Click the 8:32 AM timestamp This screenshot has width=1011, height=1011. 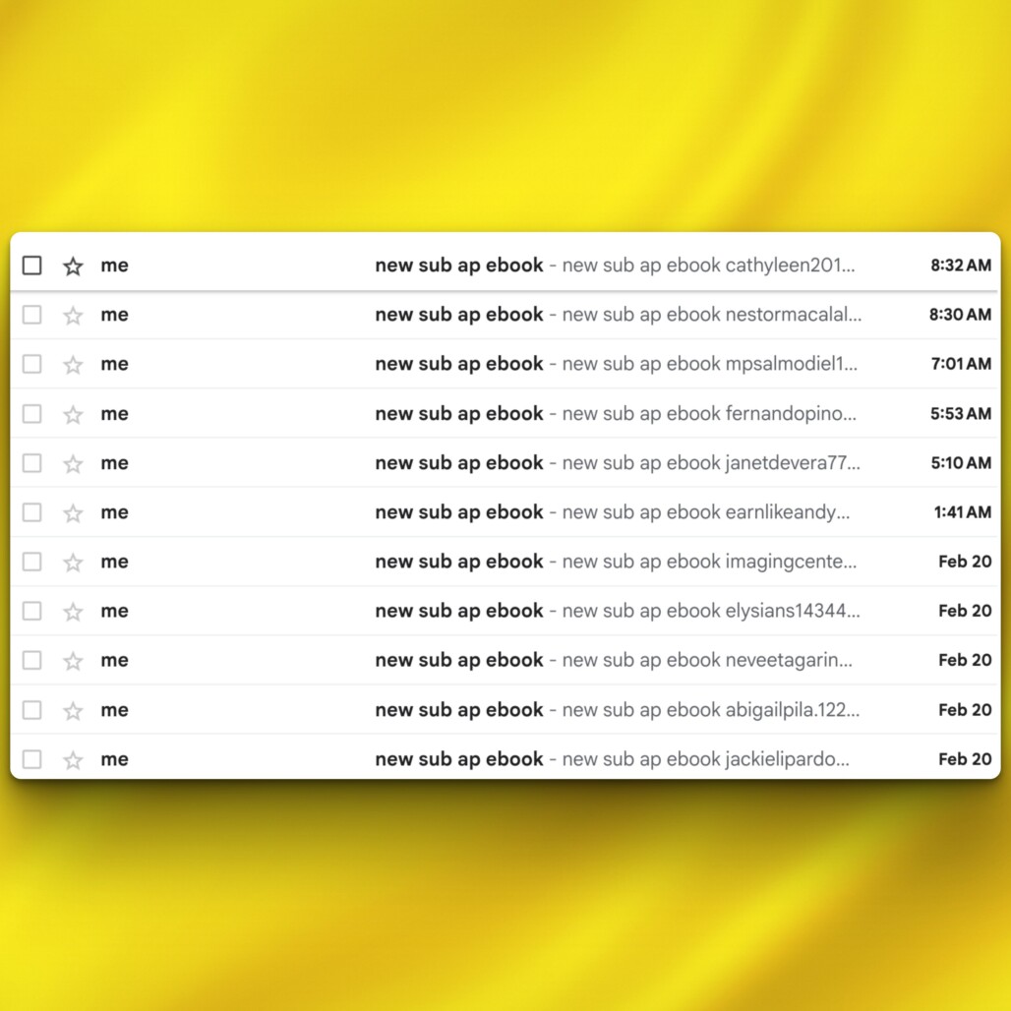coord(961,265)
